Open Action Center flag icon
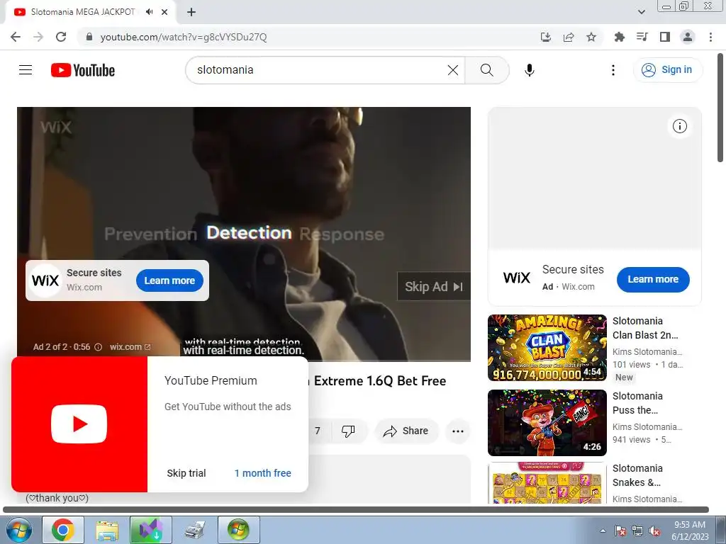Image resolution: width=726 pixels, height=544 pixels. [620, 531]
